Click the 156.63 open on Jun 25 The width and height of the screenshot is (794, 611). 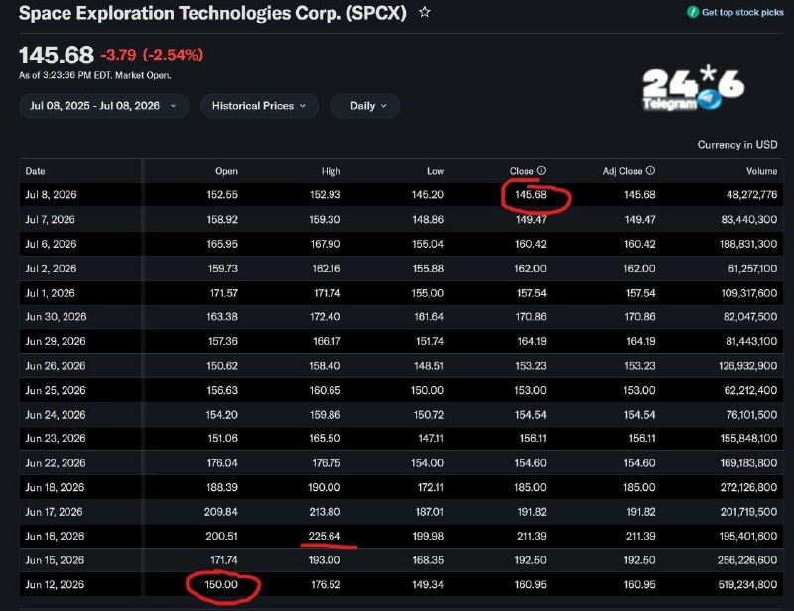221,390
